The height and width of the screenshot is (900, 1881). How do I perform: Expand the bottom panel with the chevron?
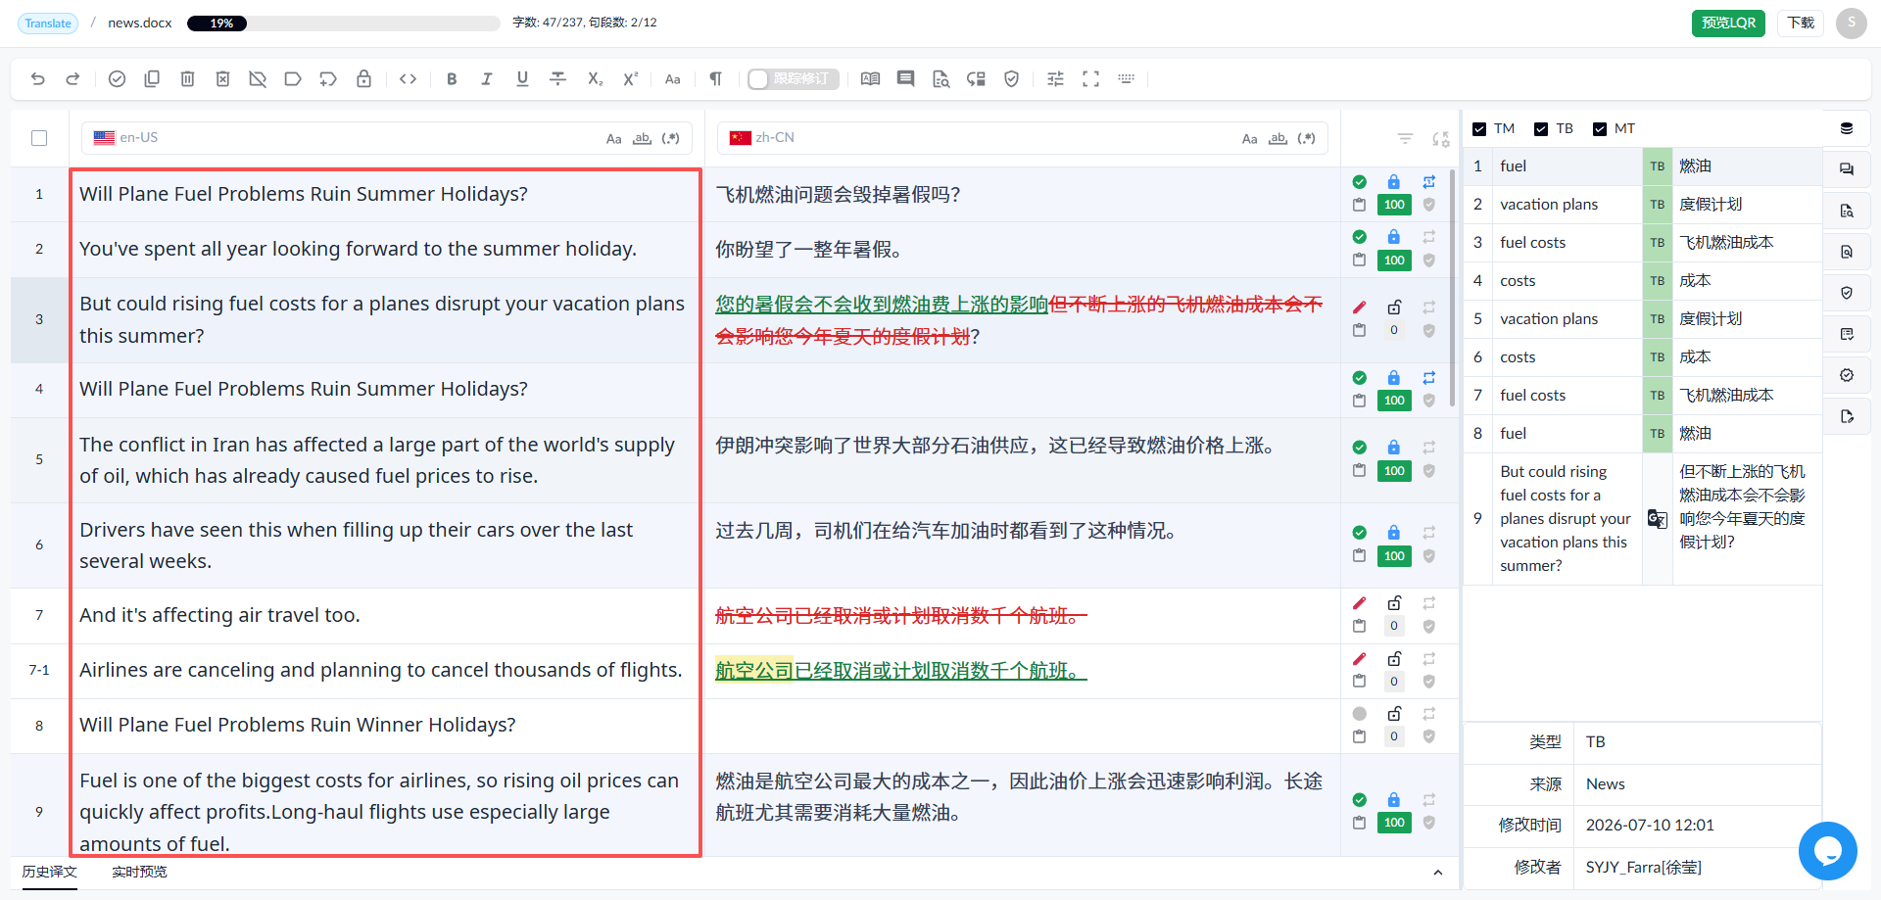(x=1437, y=873)
